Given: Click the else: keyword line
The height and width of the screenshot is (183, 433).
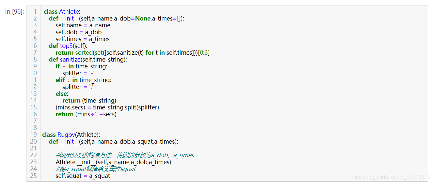Looking at the screenshot, I should pyautogui.click(x=62, y=94).
